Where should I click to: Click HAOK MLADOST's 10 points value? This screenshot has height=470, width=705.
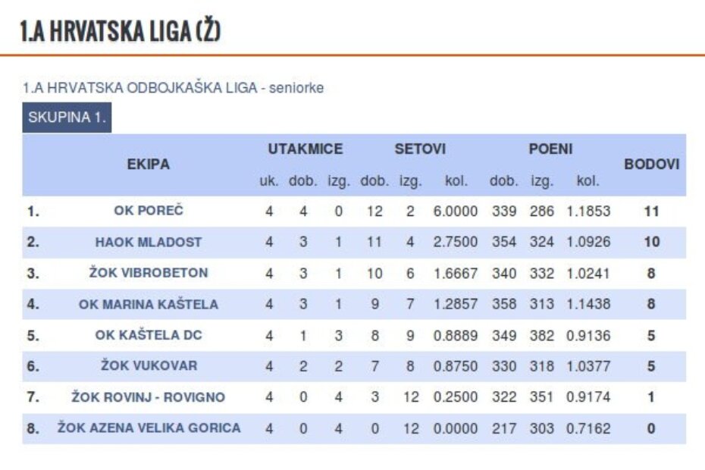click(x=651, y=243)
